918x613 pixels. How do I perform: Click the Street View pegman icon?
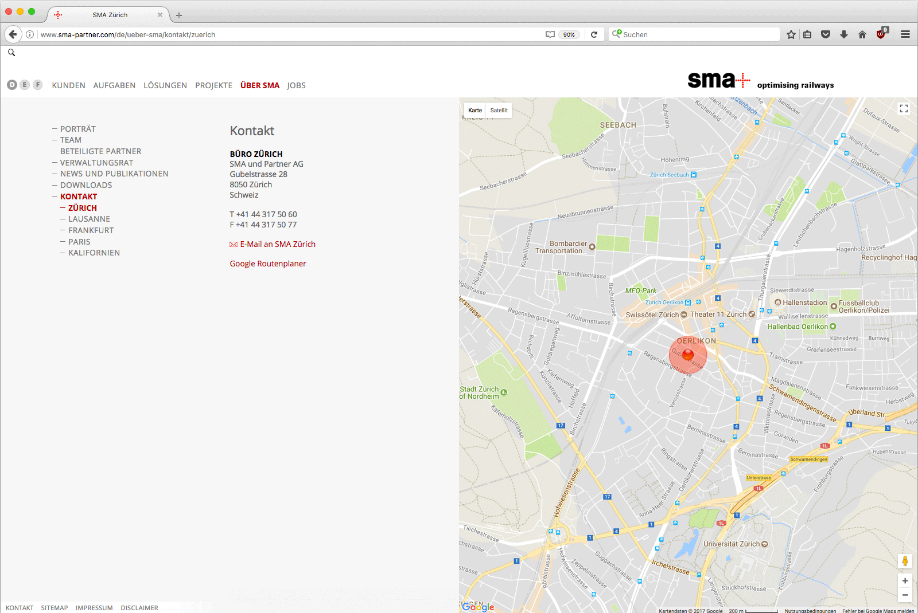pyautogui.click(x=905, y=561)
